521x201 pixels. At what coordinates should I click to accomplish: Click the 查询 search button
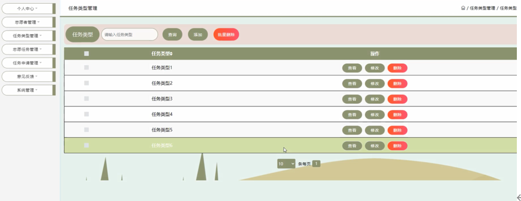(x=172, y=35)
